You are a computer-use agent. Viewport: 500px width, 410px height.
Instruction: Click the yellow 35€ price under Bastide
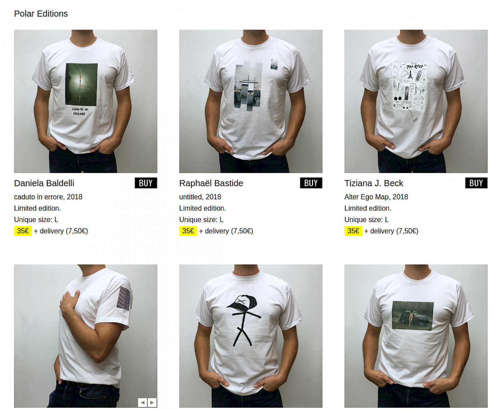click(x=188, y=231)
